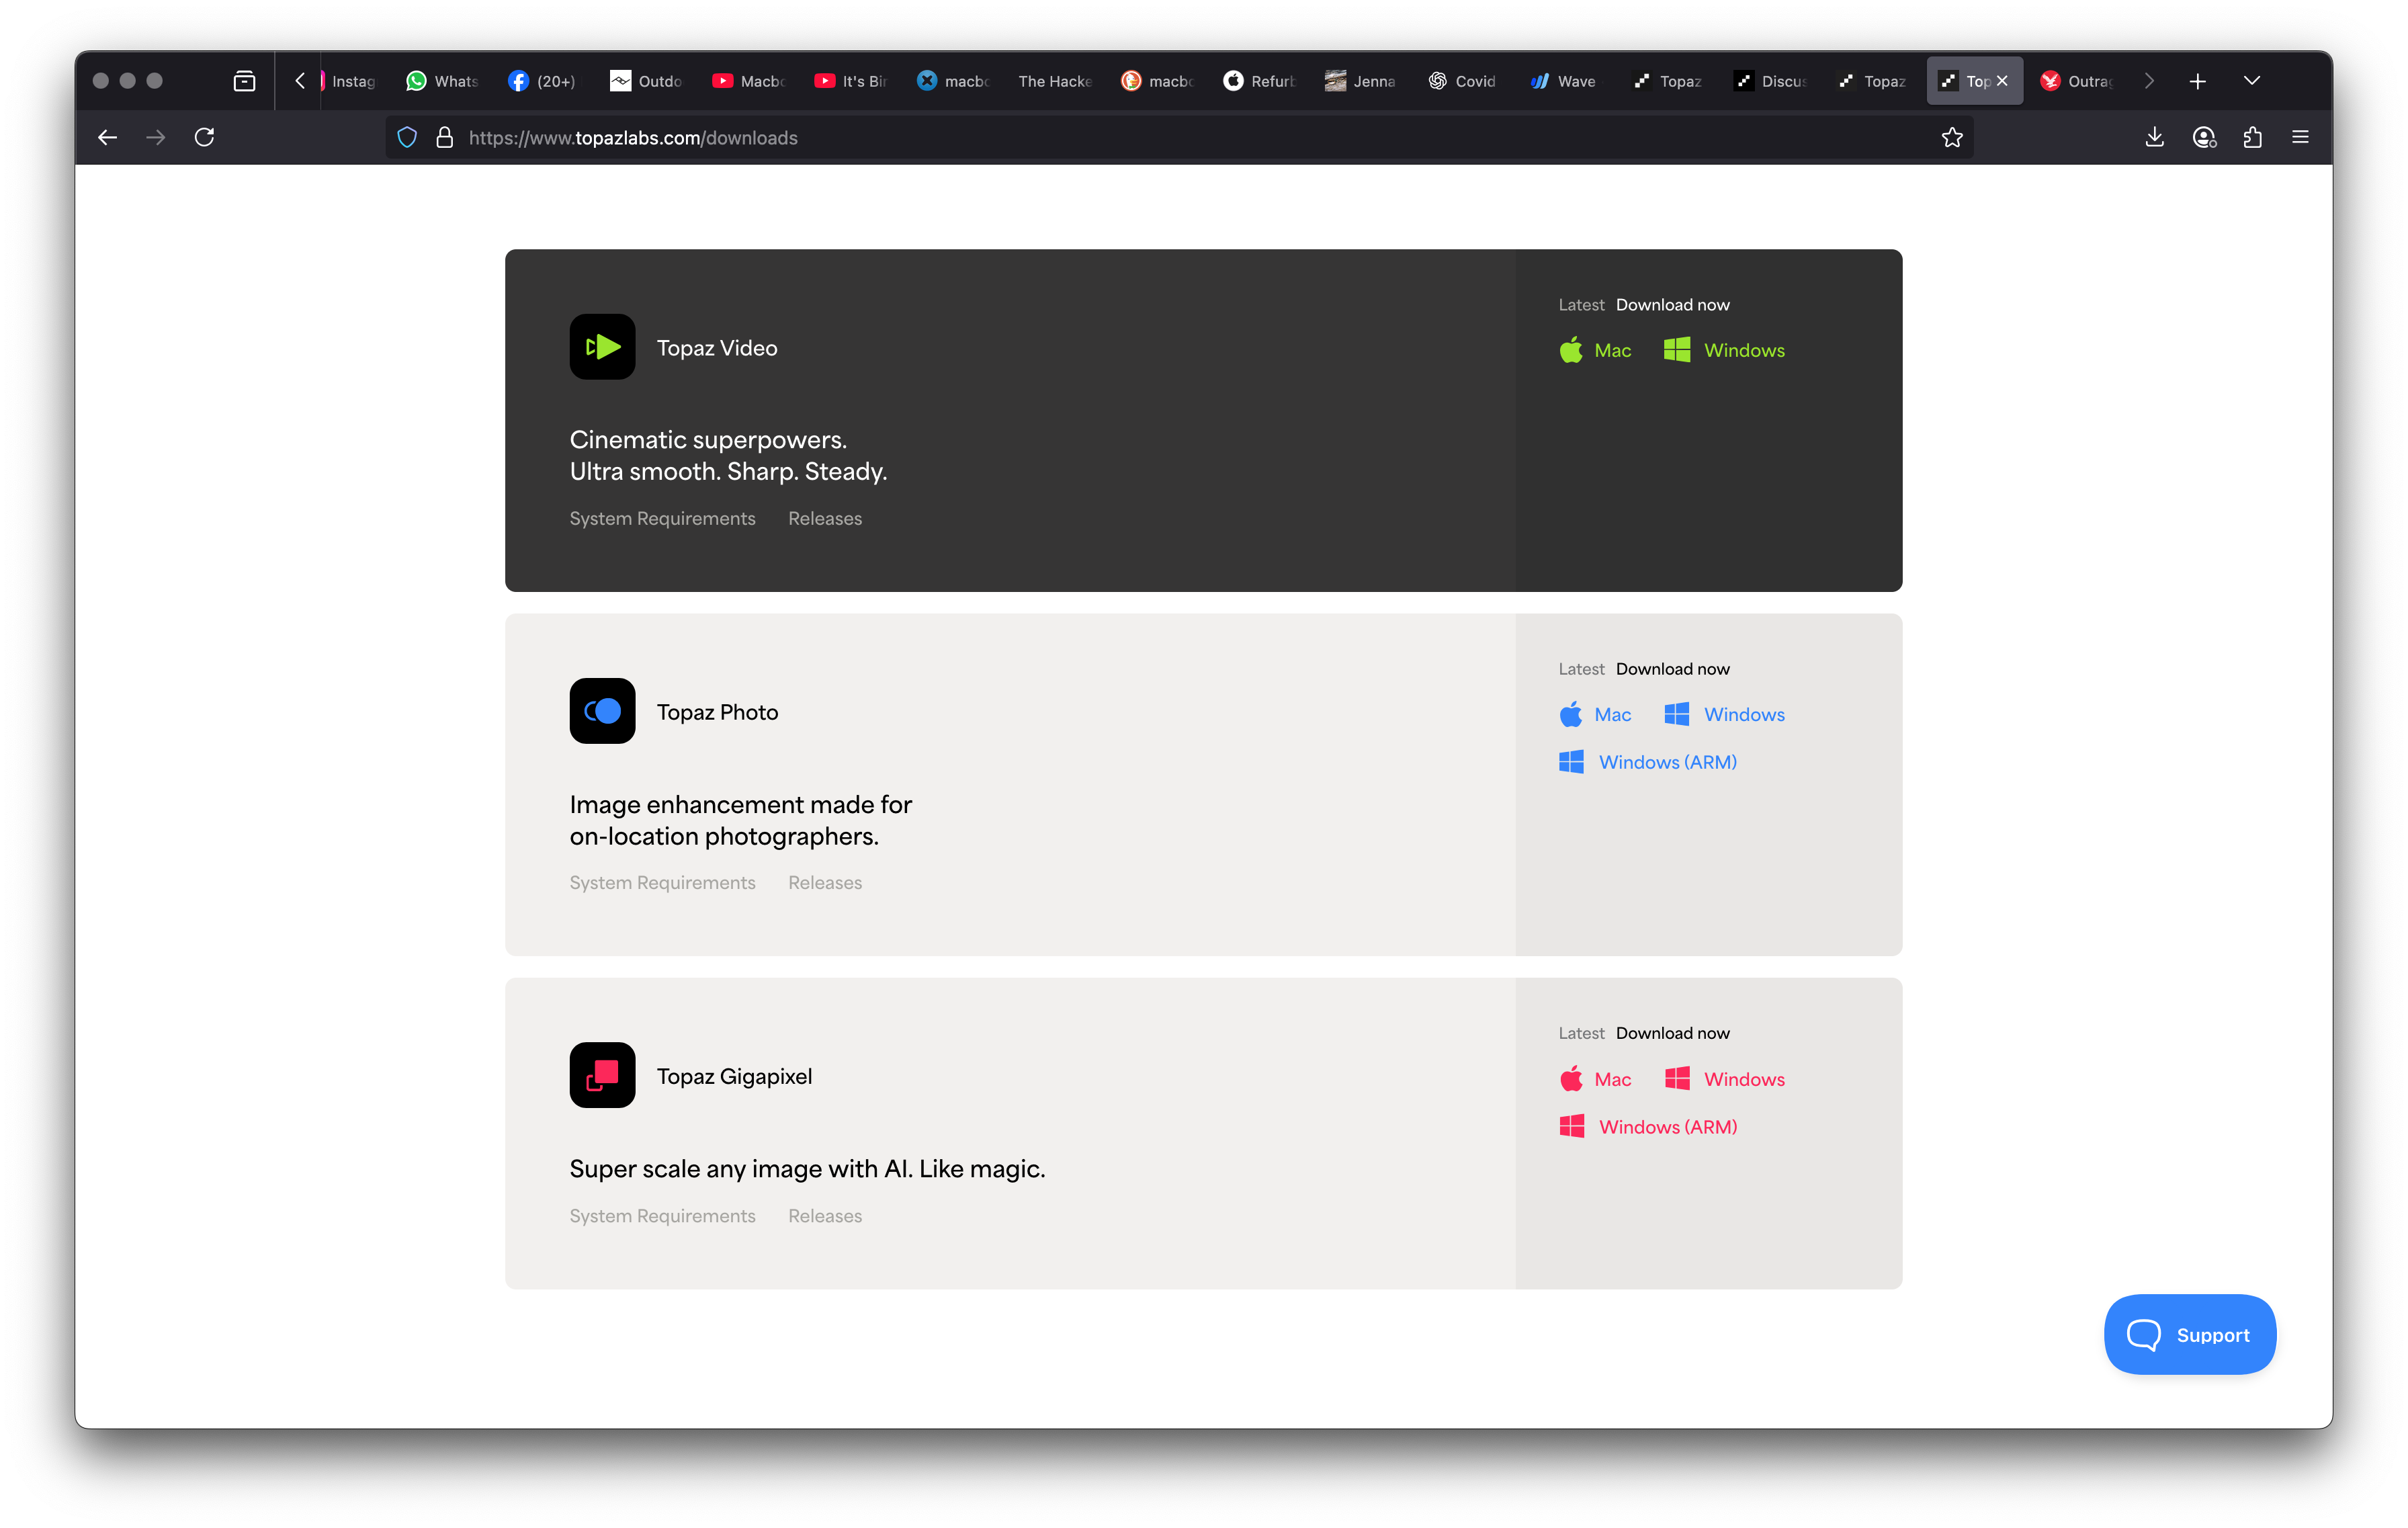Reload the current page

204,138
